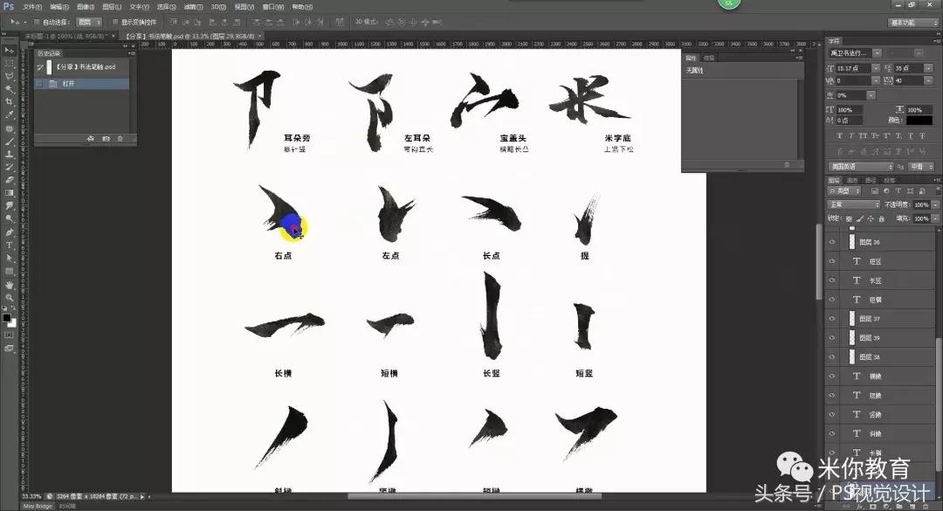
Task: Delete current state in History panel
Action: (x=120, y=139)
